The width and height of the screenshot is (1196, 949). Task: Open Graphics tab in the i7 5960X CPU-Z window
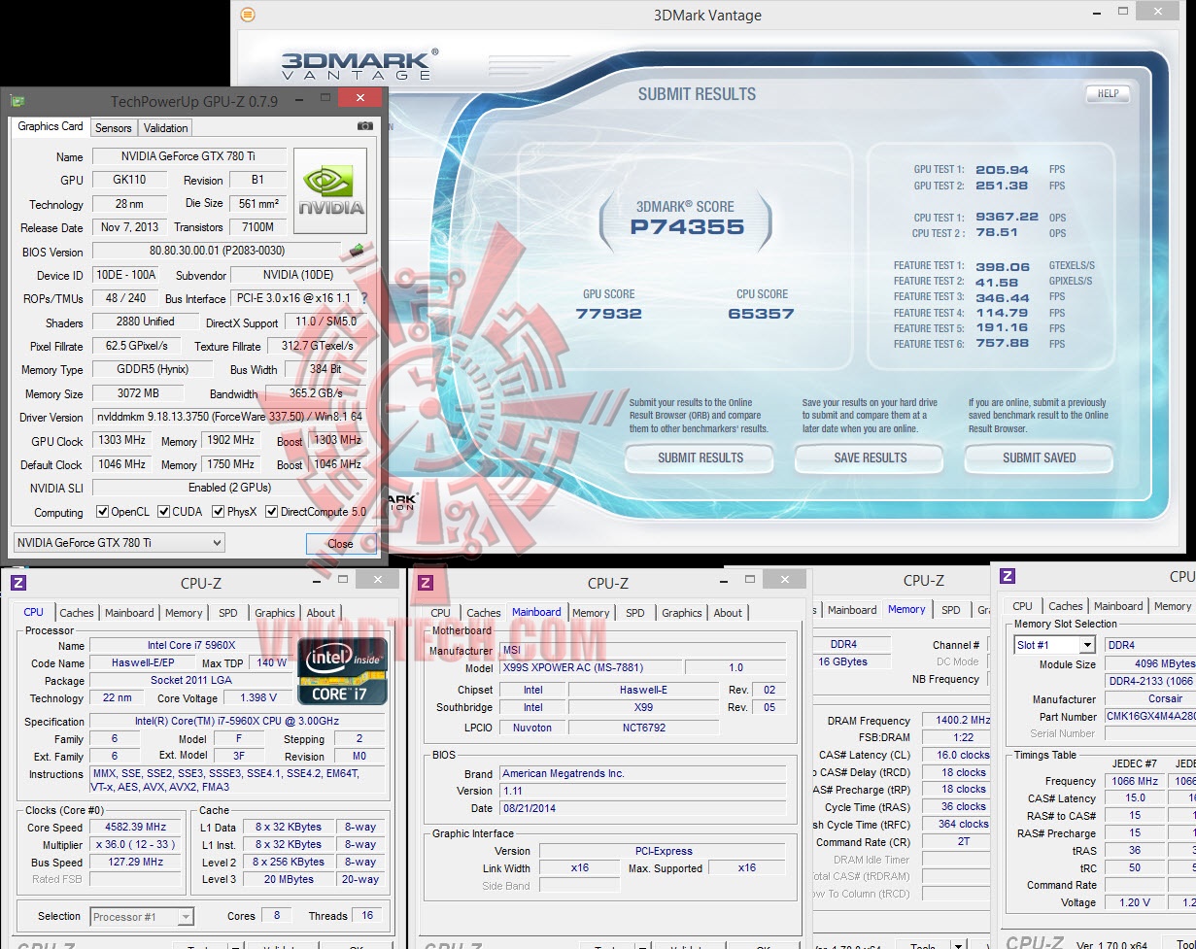coord(274,613)
